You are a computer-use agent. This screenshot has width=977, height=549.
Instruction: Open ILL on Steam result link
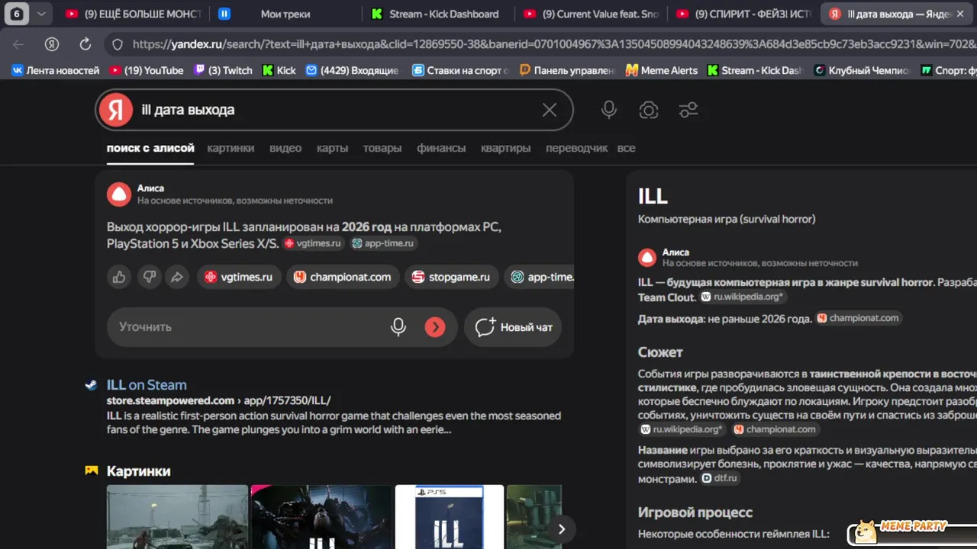[147, 385]
